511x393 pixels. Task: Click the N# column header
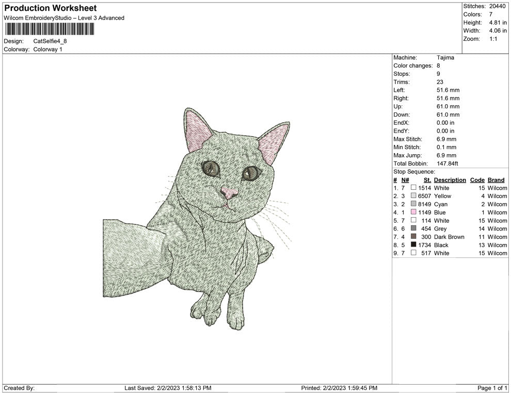[x=405, y=180]
